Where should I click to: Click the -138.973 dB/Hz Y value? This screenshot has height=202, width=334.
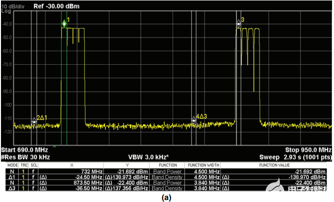[130, 177]
